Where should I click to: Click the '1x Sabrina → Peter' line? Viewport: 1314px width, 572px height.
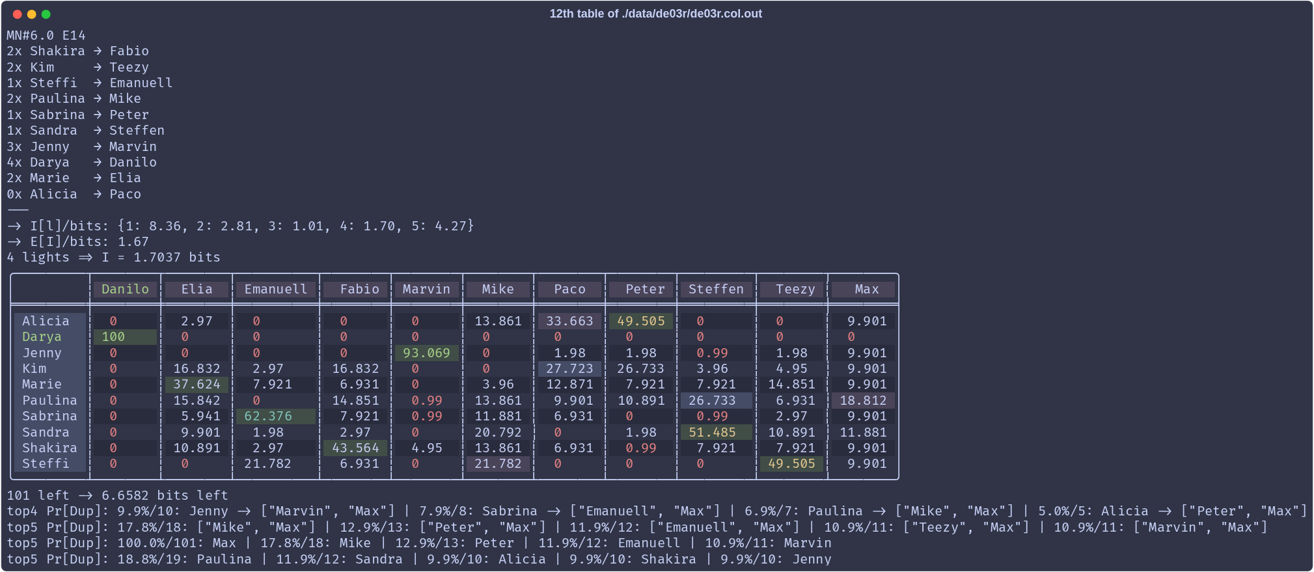click(78, 115)
